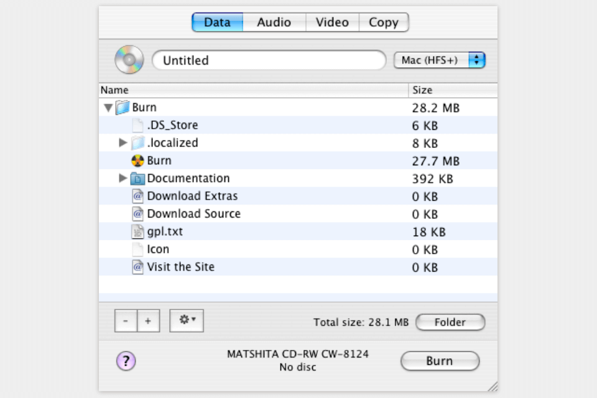Click the Download Extras web link icon
This screenshot has height=398, width=597.
point(138,197)
